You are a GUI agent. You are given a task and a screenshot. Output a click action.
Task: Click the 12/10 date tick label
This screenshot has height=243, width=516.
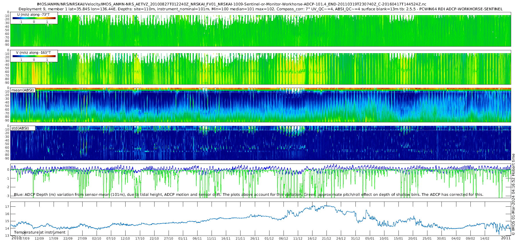coord(125,238)
